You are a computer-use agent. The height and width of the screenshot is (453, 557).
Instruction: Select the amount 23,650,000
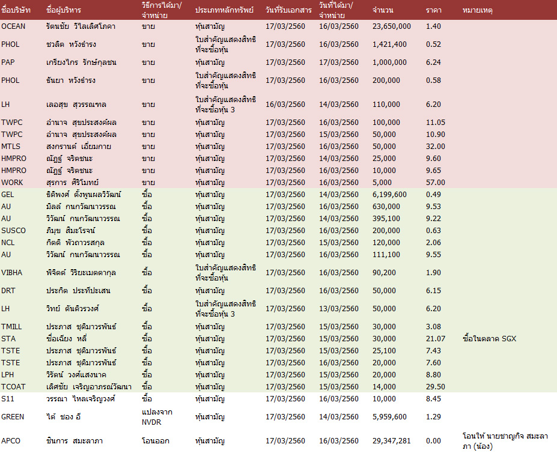click(392, 26)
